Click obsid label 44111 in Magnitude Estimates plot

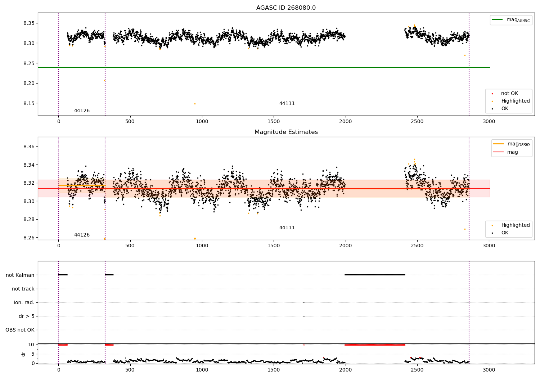pyautogui.click(x=287, y=228)
